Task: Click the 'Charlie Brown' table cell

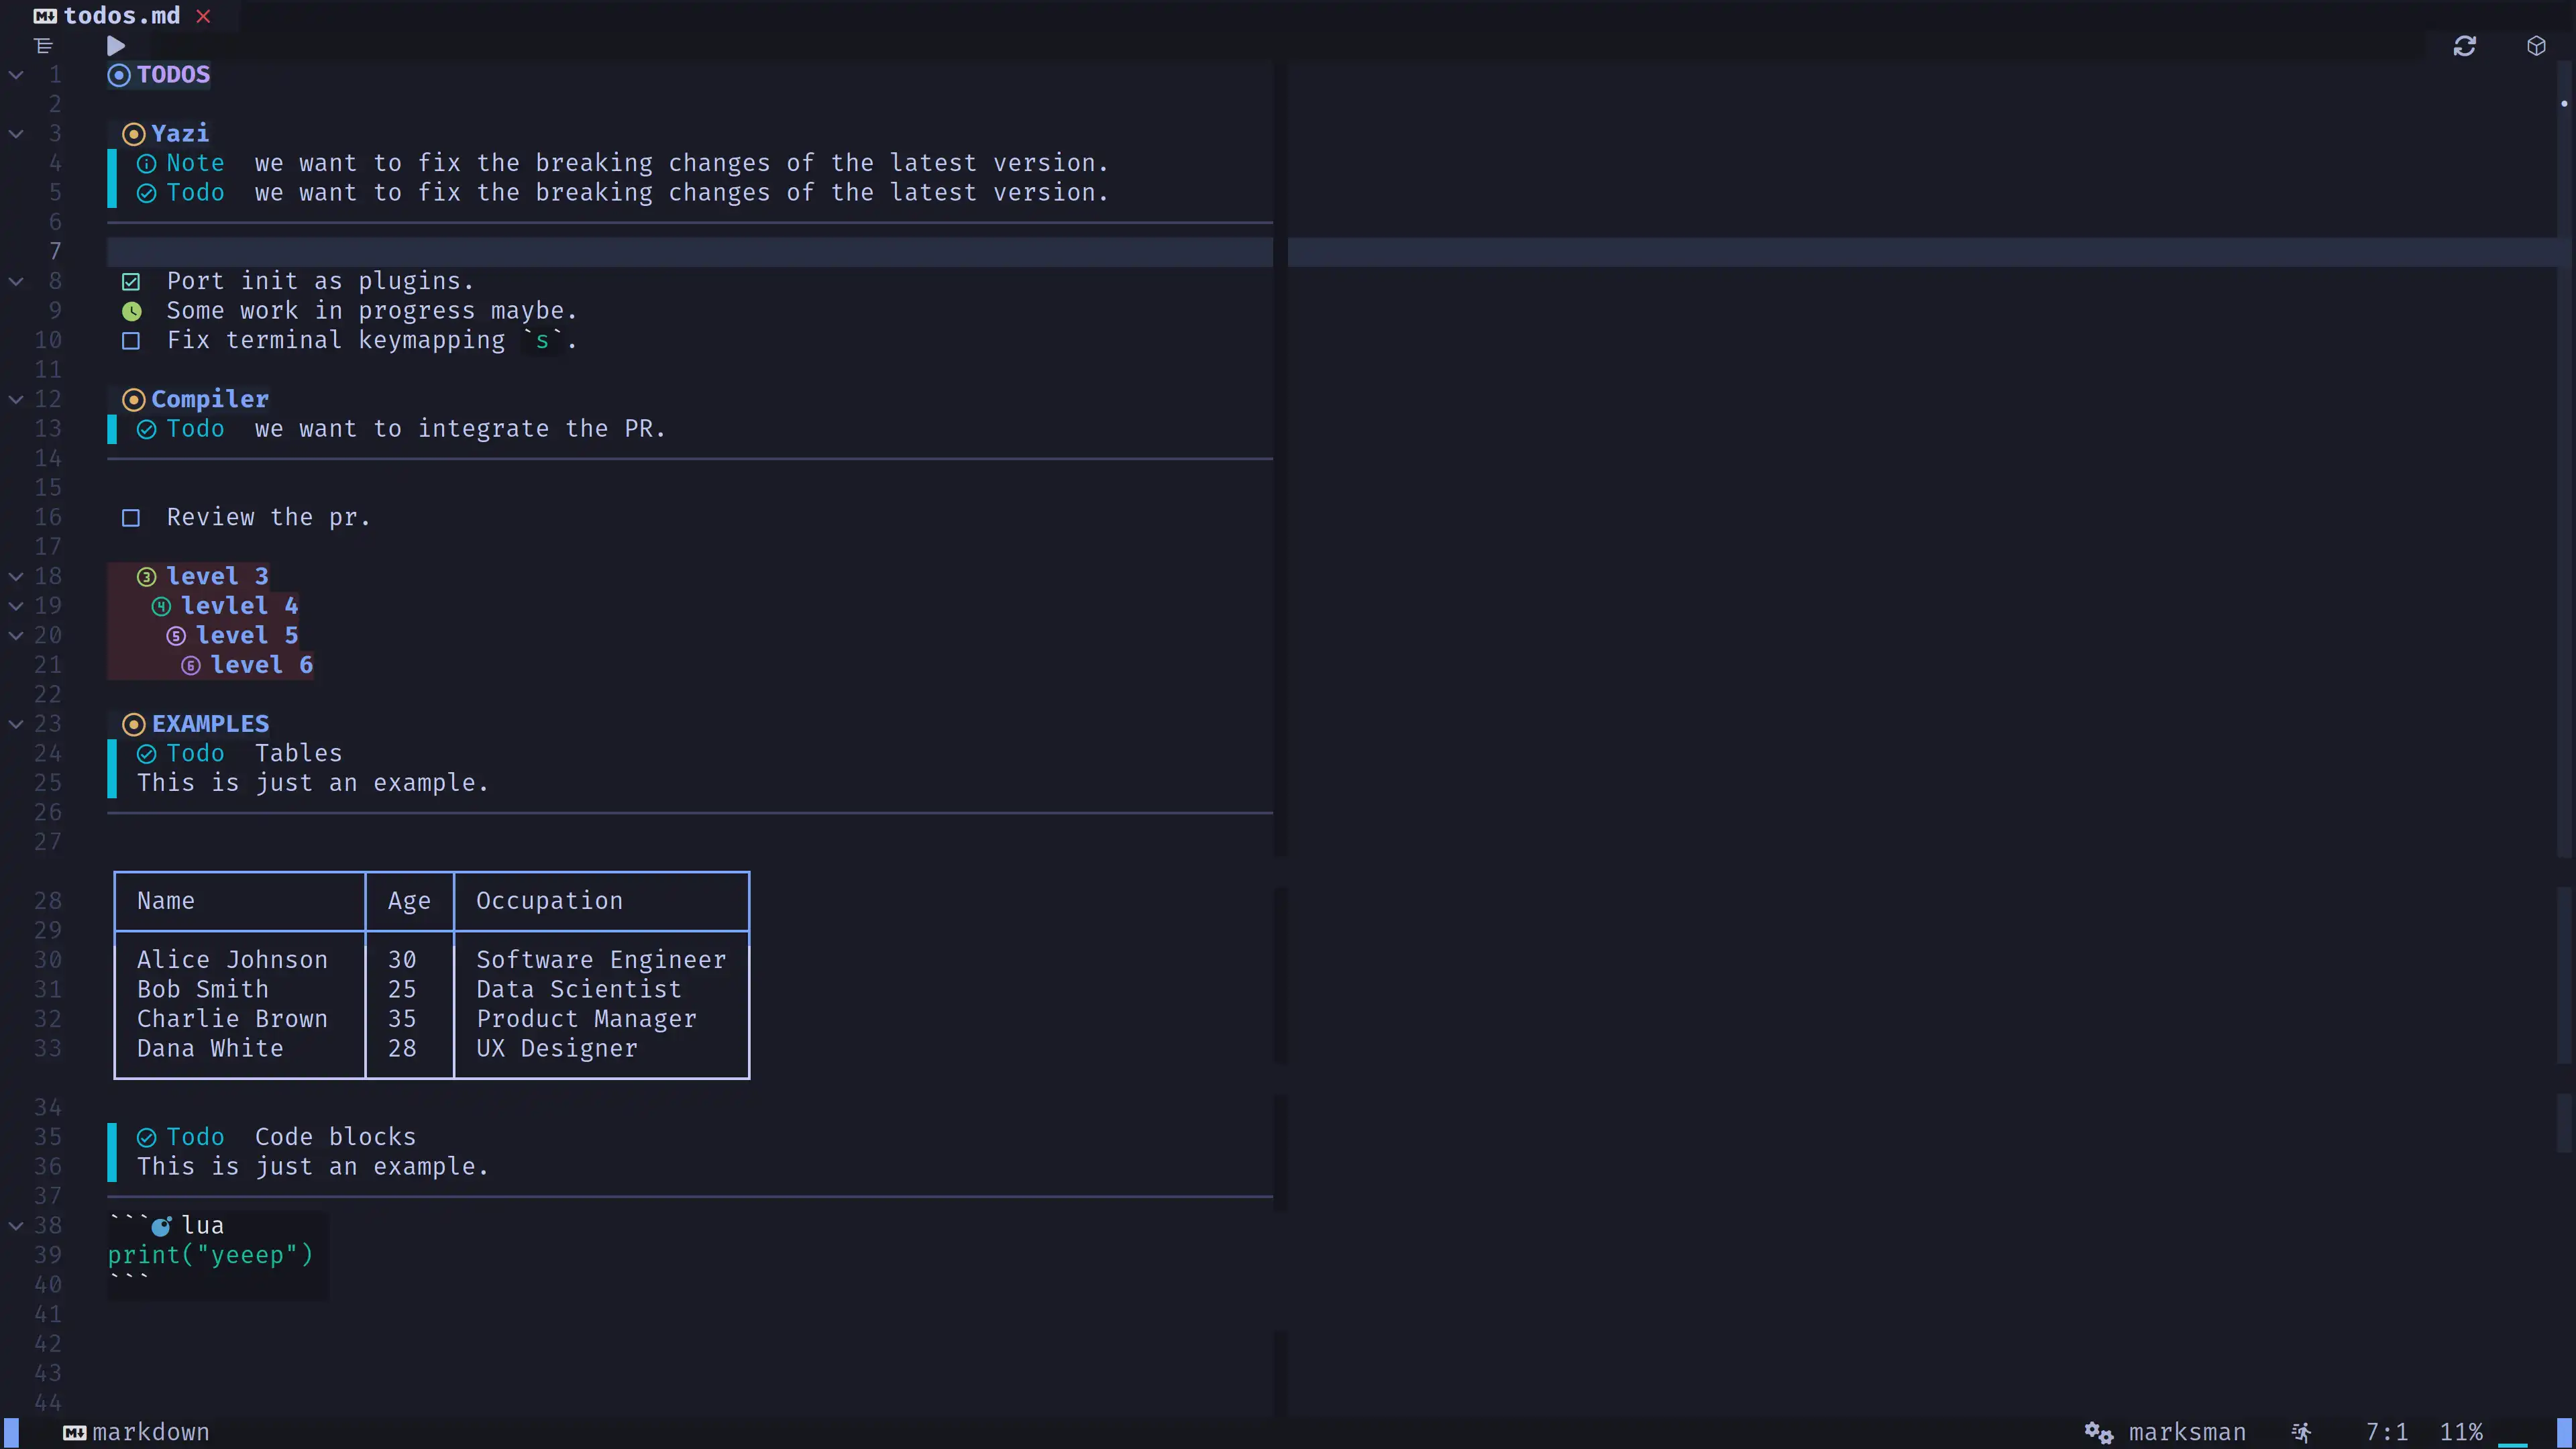Action: pos(232,1019)
